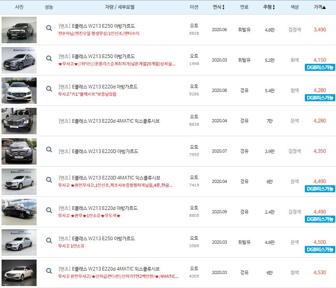The image size is (336, 288).
Task: Click price 4,350
Action: point(320,151)
